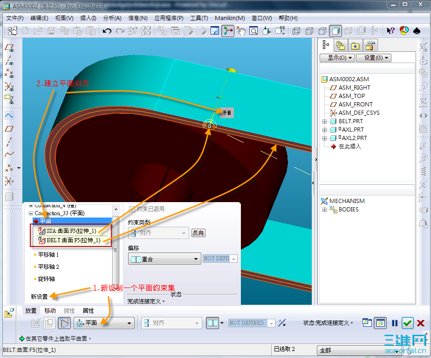Open the 平面 connection type dropdown
The width and height of the screenshot is (431, 358).
[x=104, y=323]
